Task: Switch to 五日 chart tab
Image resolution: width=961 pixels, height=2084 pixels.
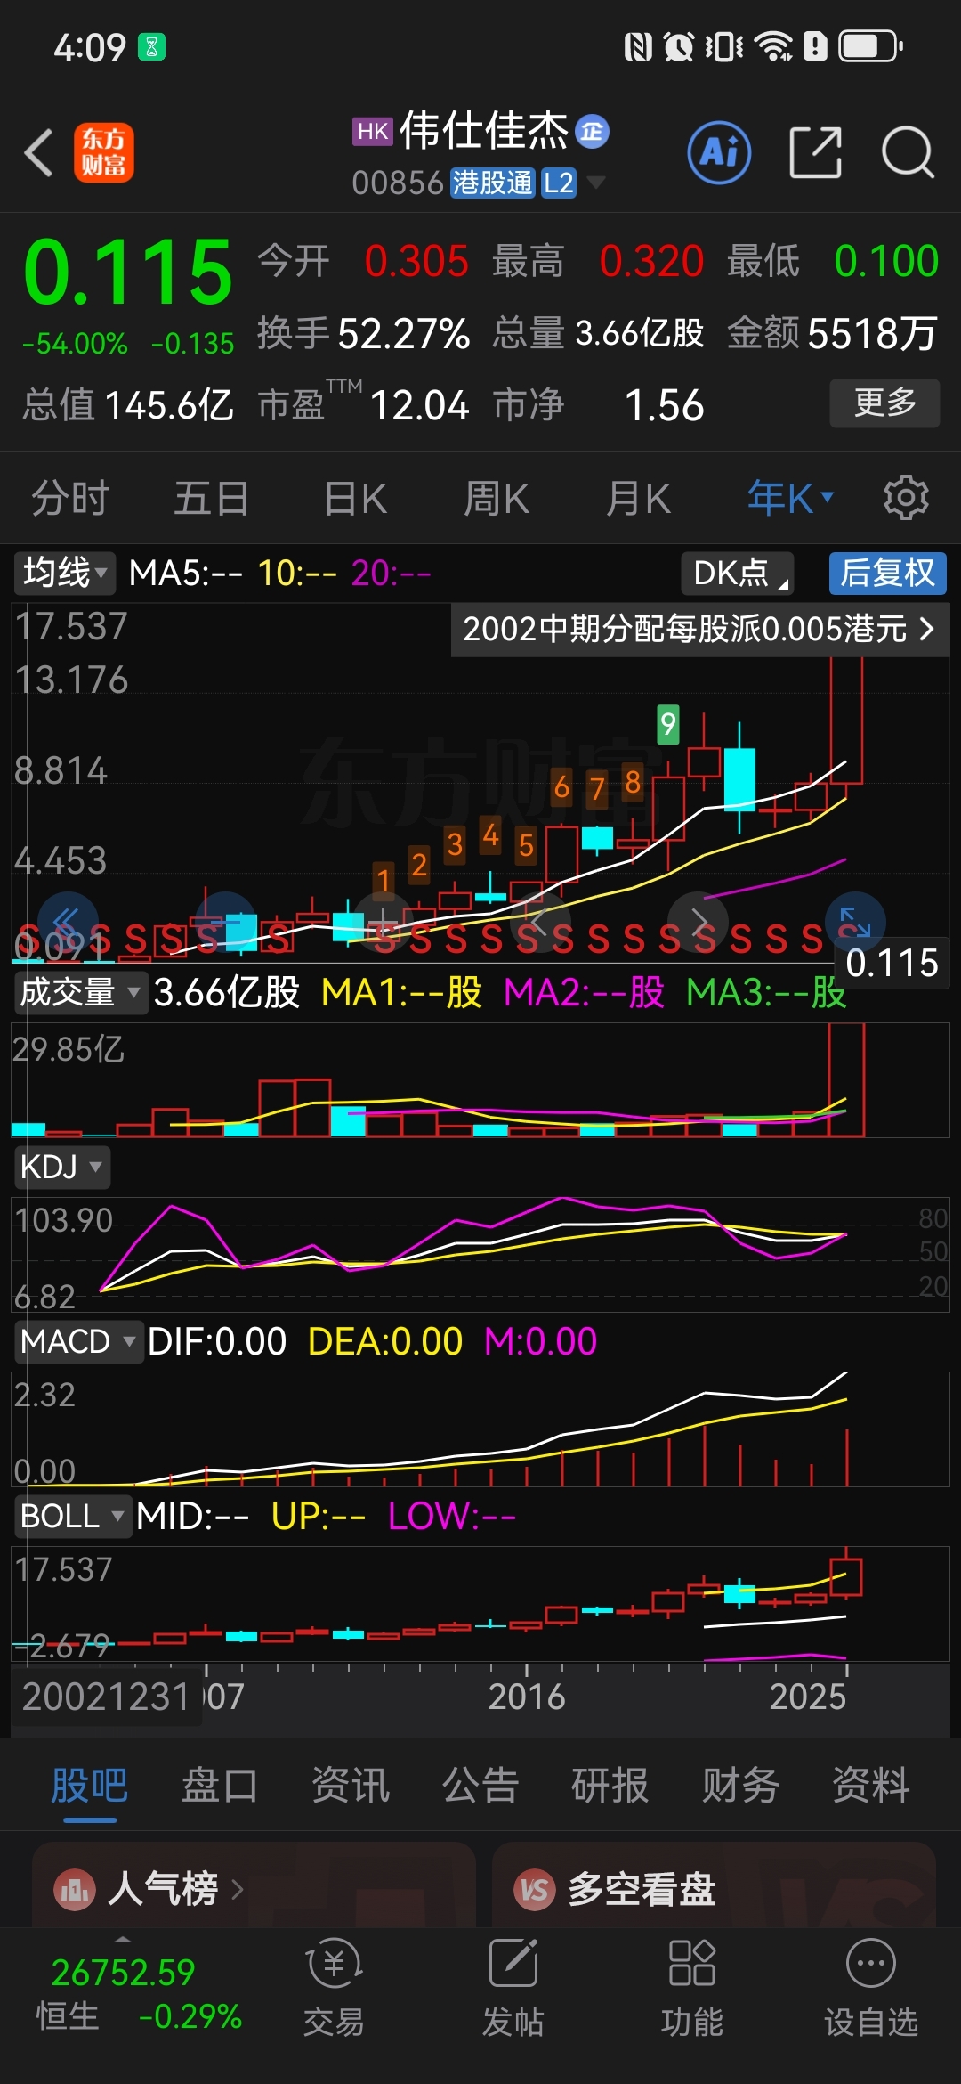Action: pos(212,498)
